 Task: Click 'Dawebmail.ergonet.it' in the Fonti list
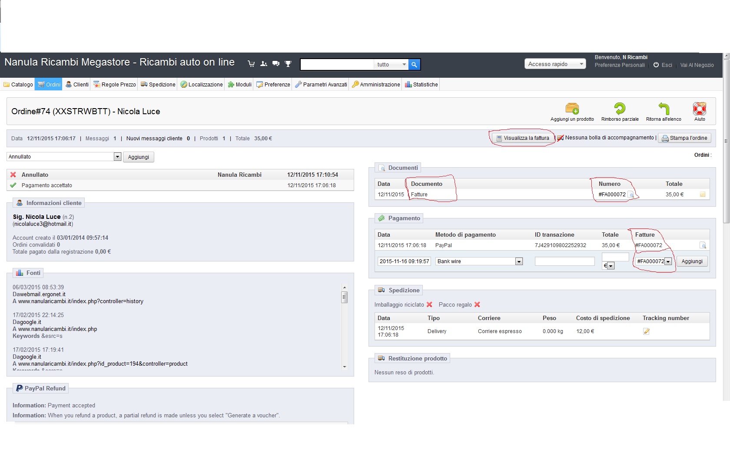pos(39,294)
